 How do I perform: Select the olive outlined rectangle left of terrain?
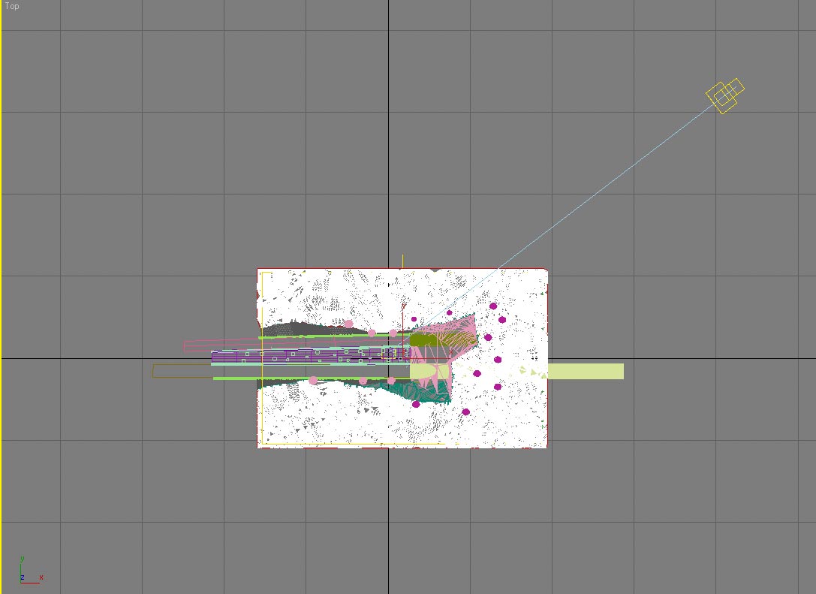coord(182,371)
